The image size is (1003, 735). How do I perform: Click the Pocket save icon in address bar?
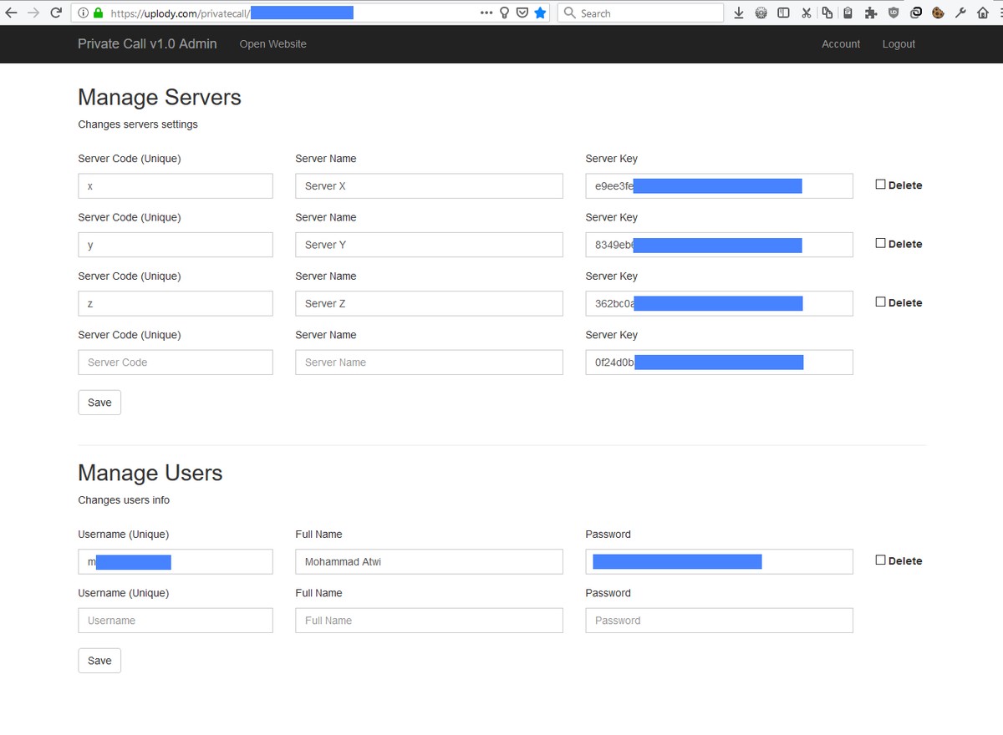pos(522,13)
